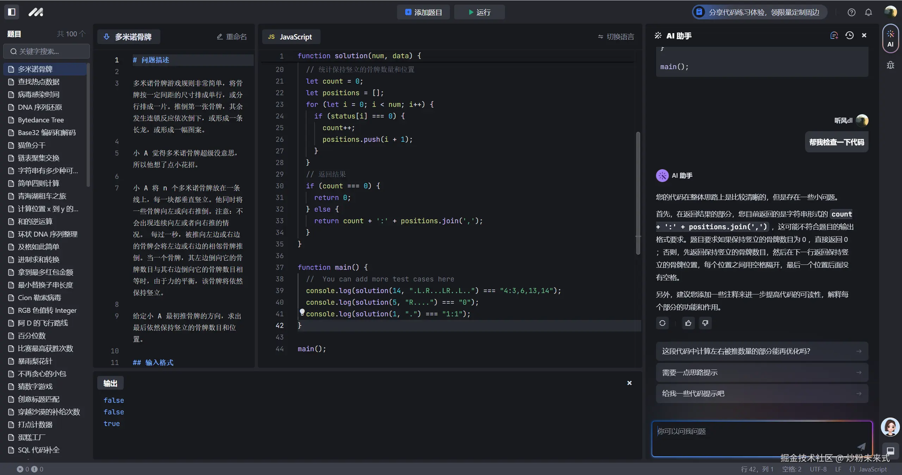902x475 pixels.
Task: Regenerate the AI assistant response
Action: [x=662, y=323]
